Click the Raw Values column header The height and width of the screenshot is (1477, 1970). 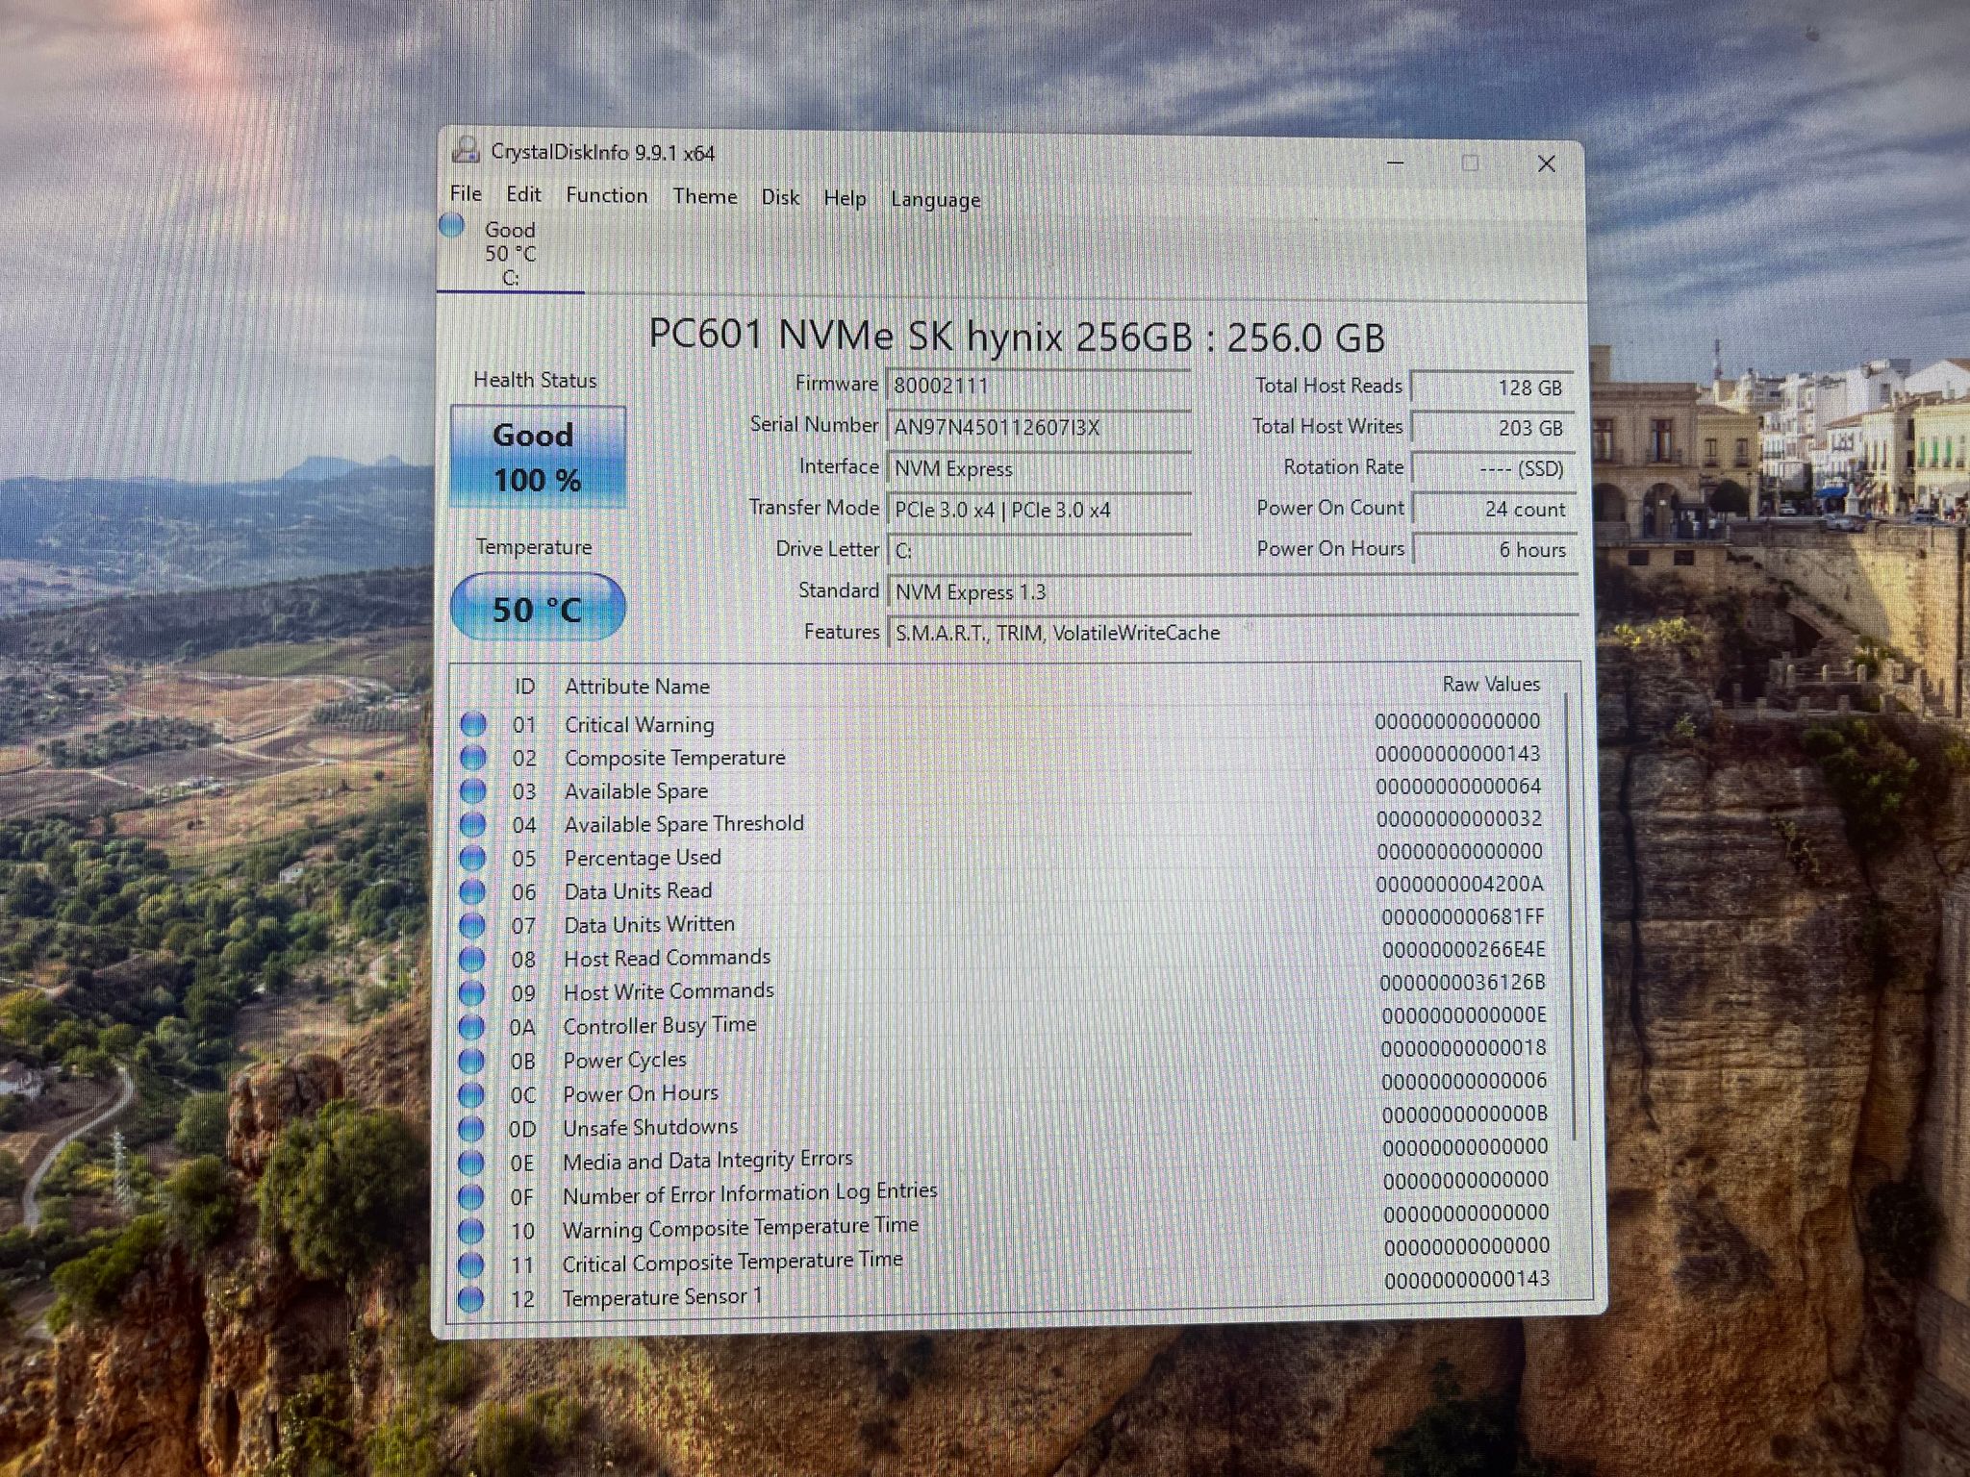(1491, 684)
